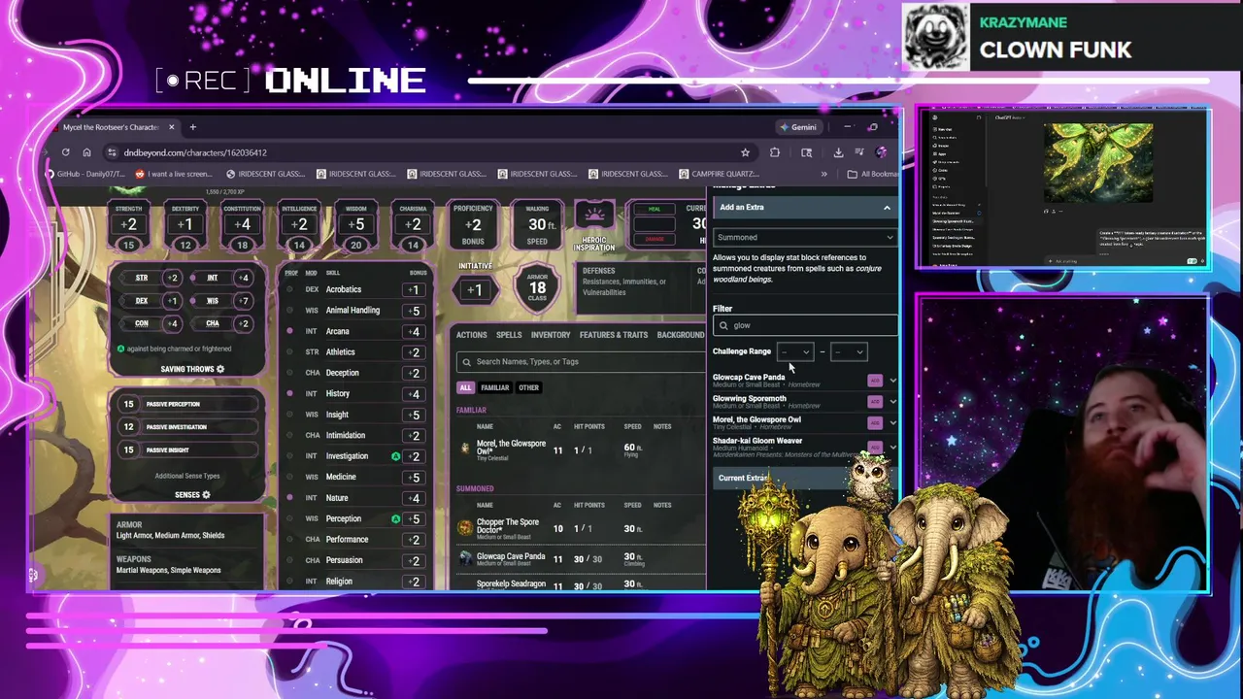Viewport: 1243px width, 699px height.
Task: Expand Glowcap Cave Panda result details
Action: [x=893, y=381]
